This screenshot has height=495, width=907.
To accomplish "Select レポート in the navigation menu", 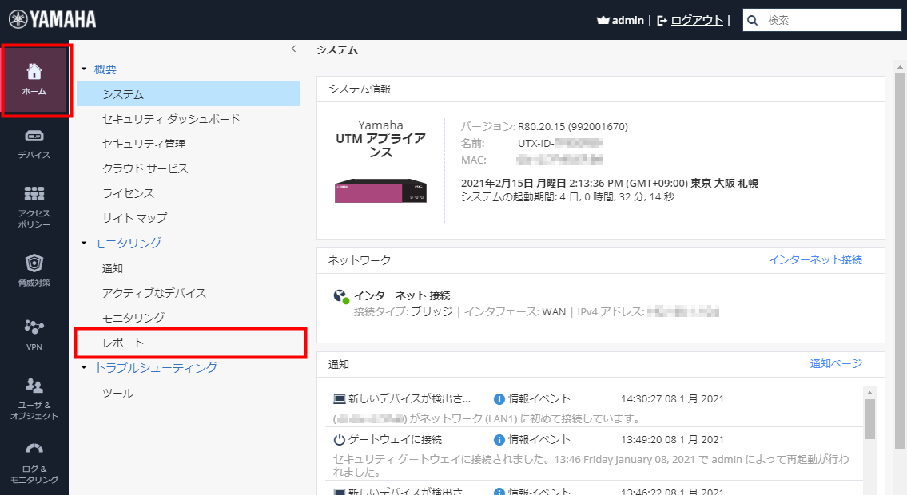I will tap(124, 343).
